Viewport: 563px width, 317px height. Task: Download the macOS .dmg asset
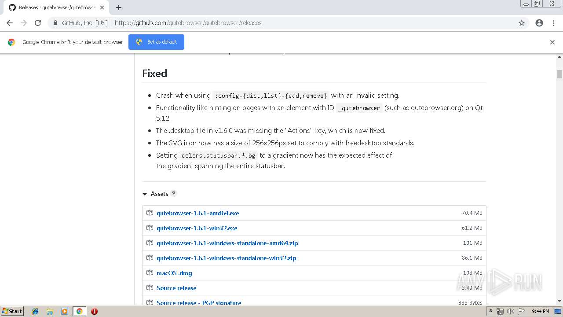(174, 273)
